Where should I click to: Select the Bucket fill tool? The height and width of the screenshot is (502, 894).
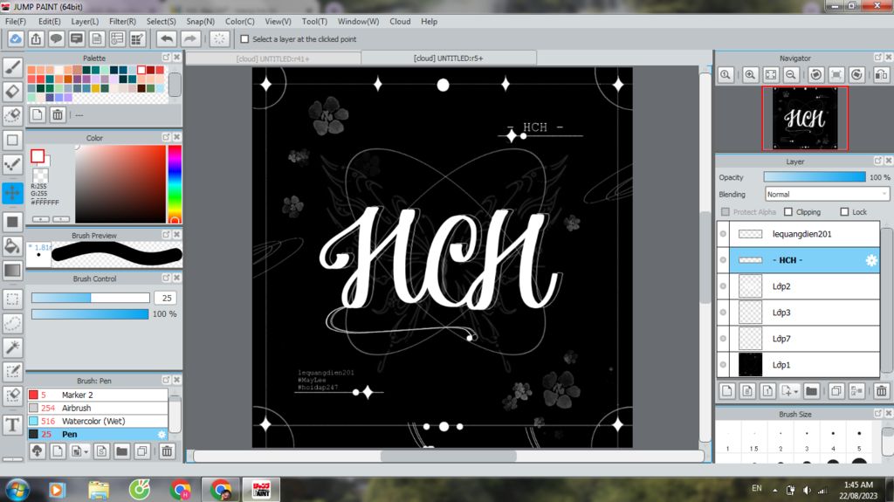13,246
